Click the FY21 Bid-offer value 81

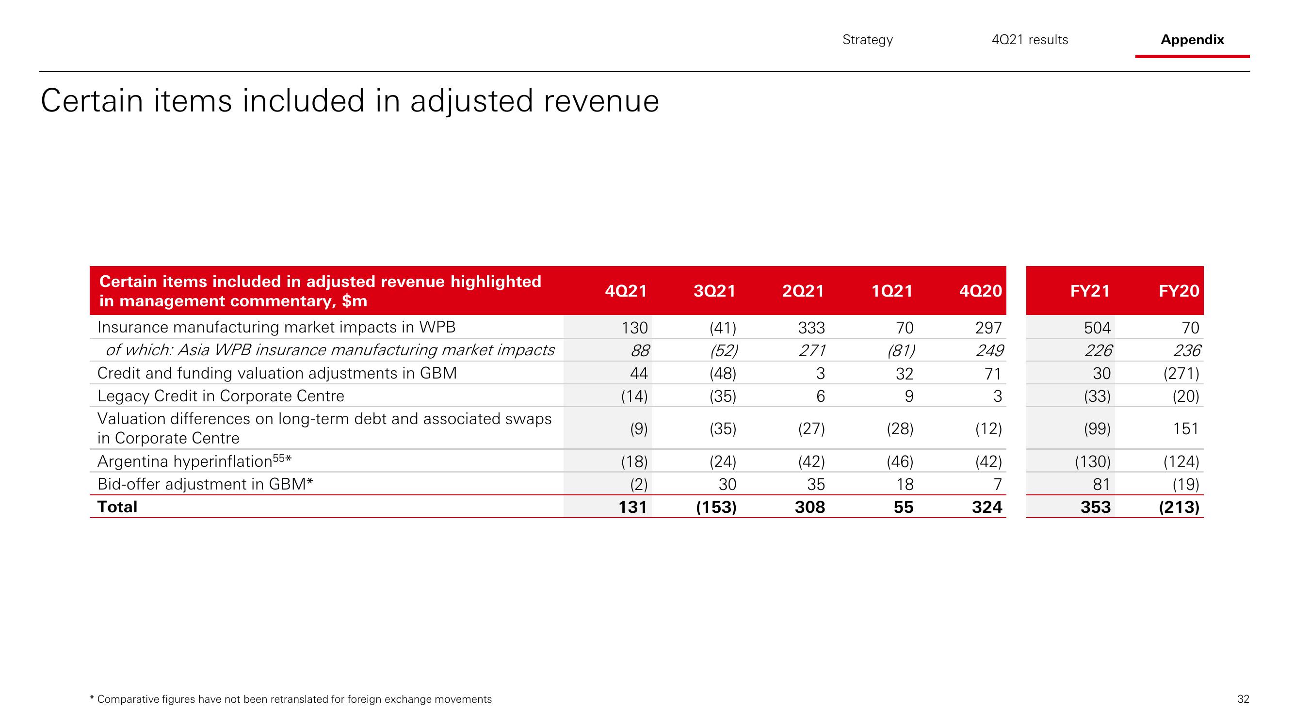(x=1102, y=484)
